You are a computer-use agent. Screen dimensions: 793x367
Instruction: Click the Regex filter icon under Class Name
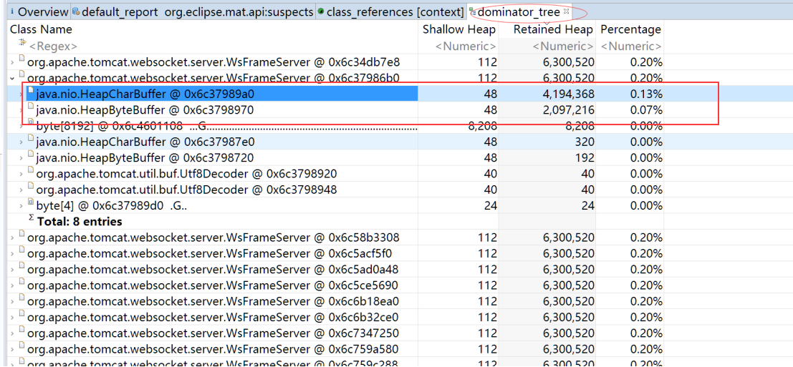(23, 44)
